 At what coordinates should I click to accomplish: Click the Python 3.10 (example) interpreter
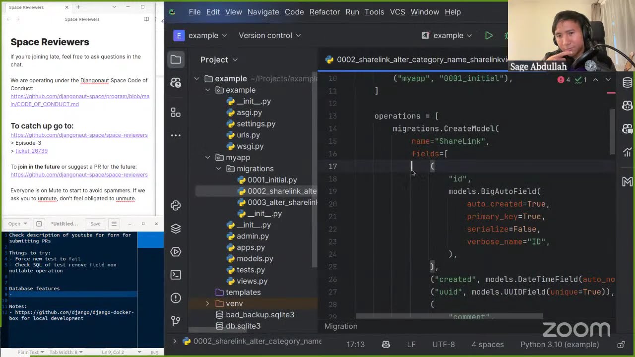click(560, 345)
